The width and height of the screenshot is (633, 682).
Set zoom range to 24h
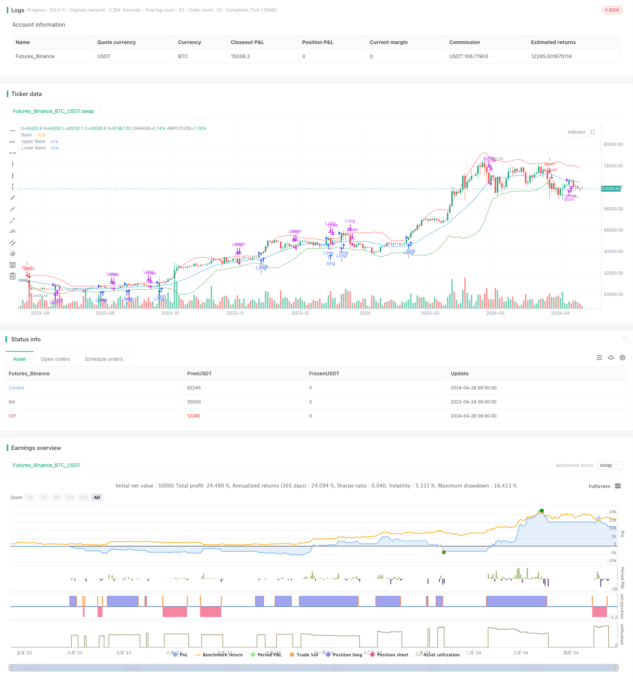click(x=83, y=497)
